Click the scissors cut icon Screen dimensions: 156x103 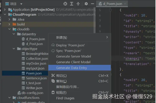click(53, 76)
